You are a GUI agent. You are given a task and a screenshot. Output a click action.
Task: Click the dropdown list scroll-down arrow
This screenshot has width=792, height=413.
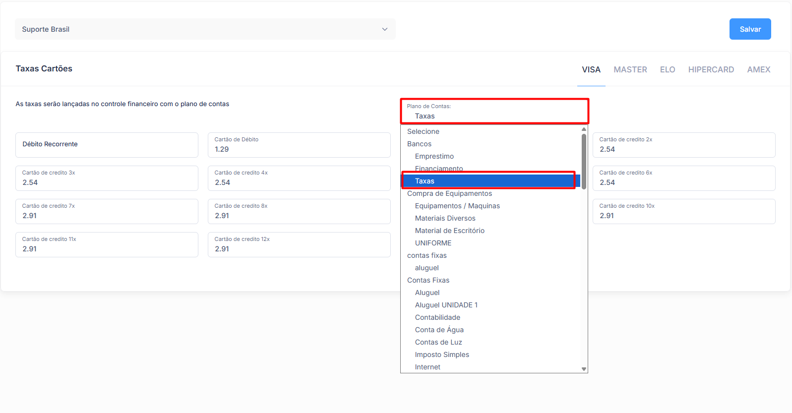click(x=584, y=369)
